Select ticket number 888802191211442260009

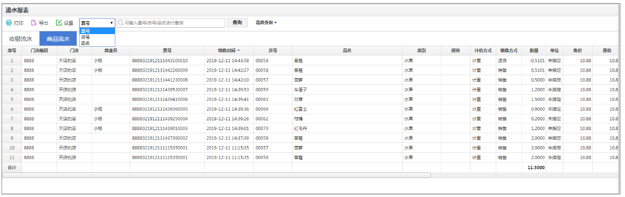pyautogui.click(x=160, y=70)
